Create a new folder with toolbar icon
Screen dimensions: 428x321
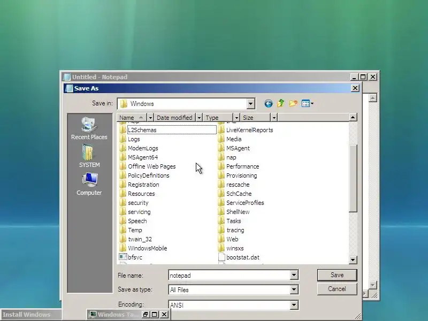(293, 103)
